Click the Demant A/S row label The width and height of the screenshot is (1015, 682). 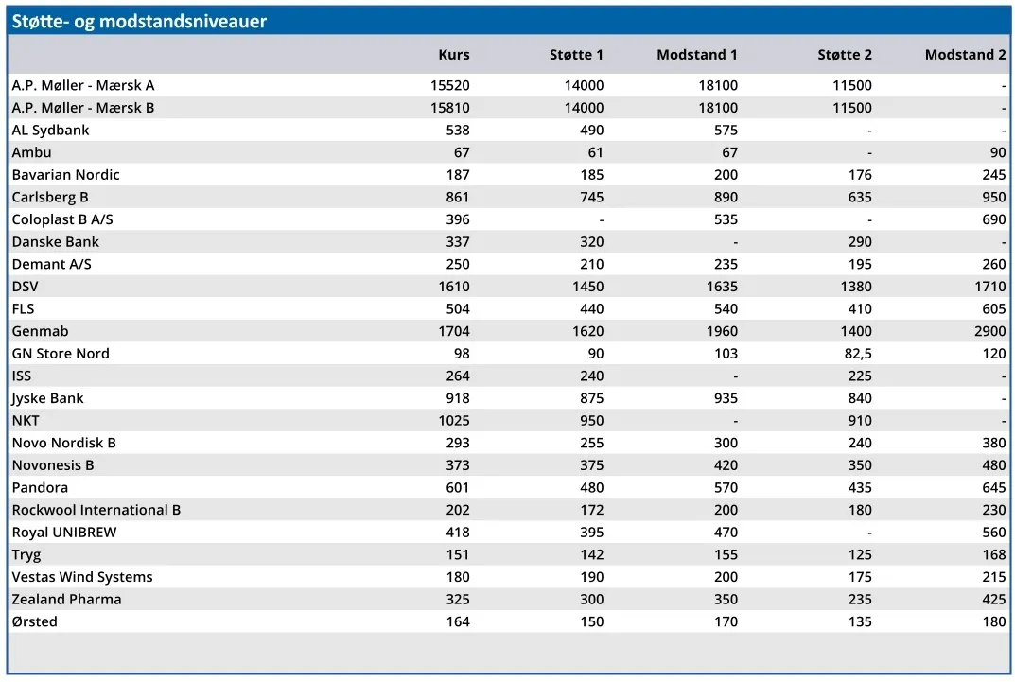(x=51, y=264)
